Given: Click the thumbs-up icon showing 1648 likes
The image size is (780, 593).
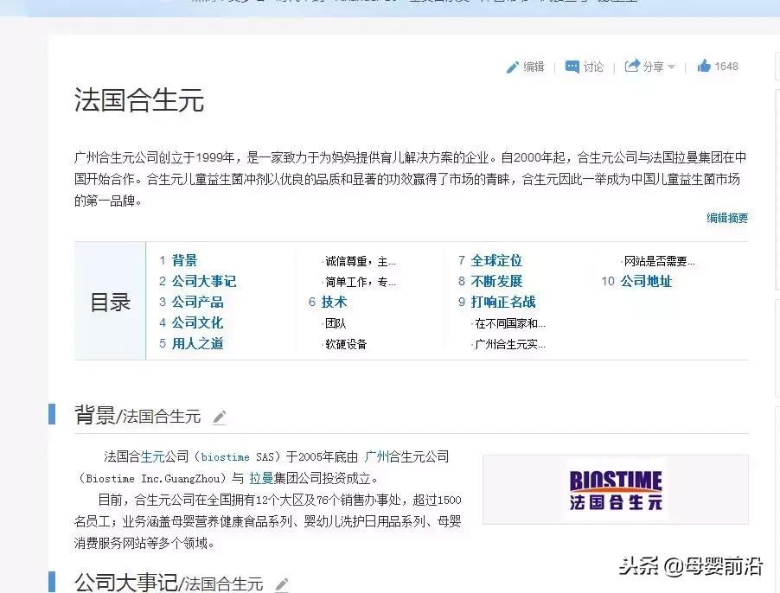Looking at the screenshot, I should [702, 66].
